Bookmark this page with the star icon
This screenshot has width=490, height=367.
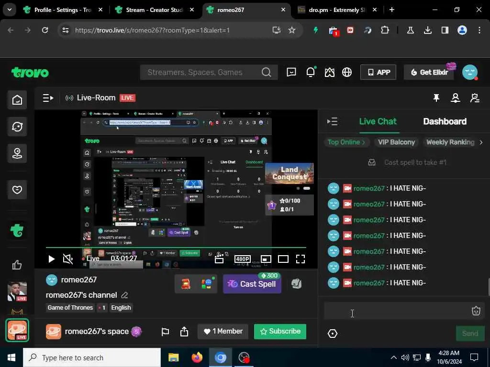(x=292, y=30)
